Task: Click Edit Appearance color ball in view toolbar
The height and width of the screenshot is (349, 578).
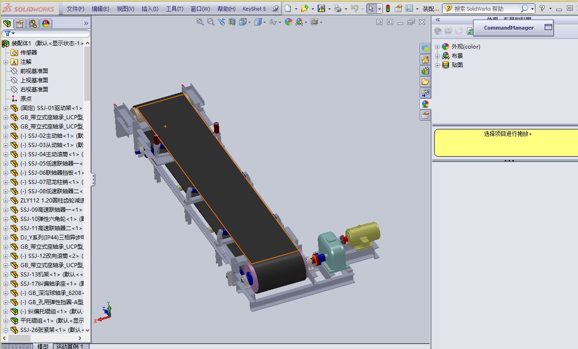Action: click(x=289, y=22)
